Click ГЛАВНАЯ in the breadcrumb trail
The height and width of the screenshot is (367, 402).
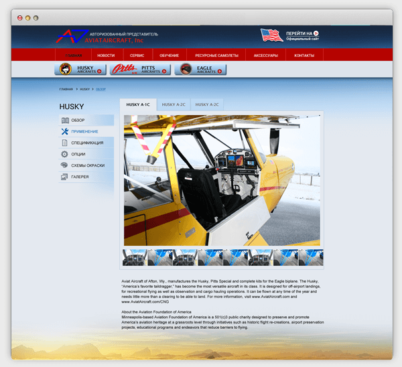66,89
